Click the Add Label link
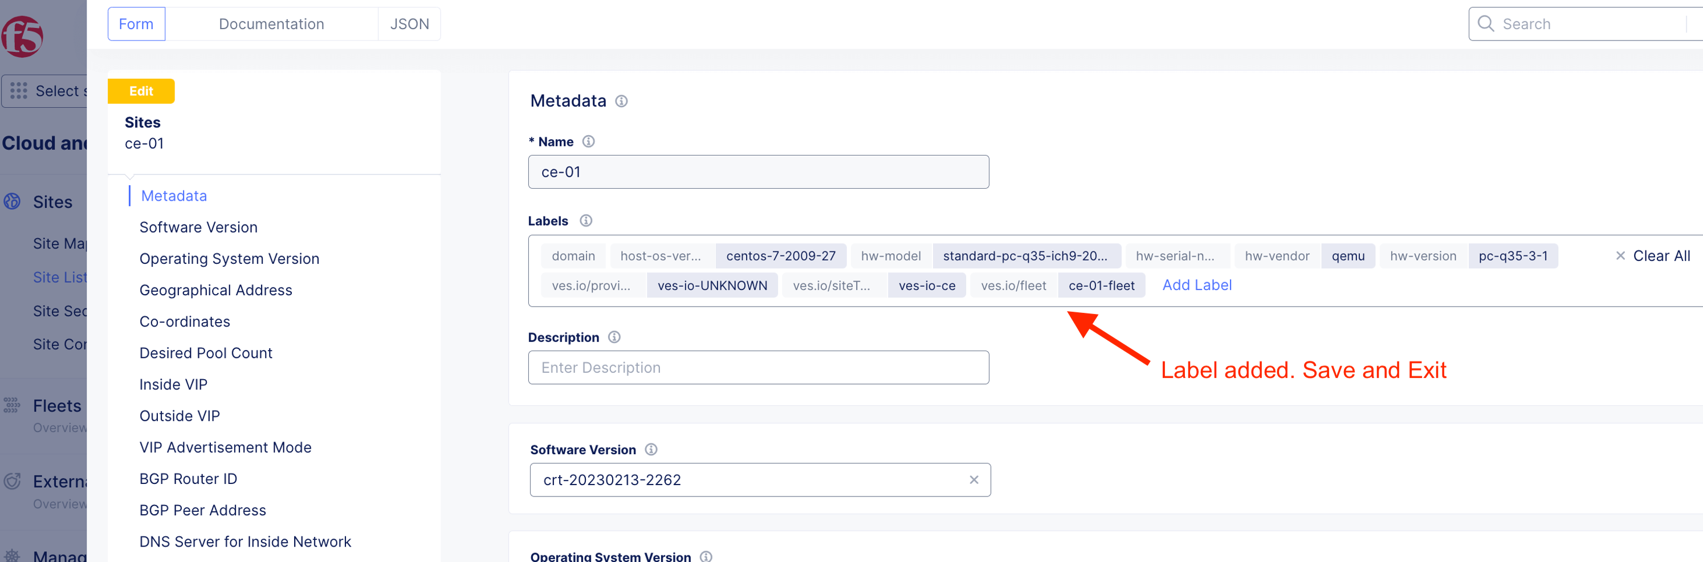Screen dimensions: 1703x562 click(1196, 285)
